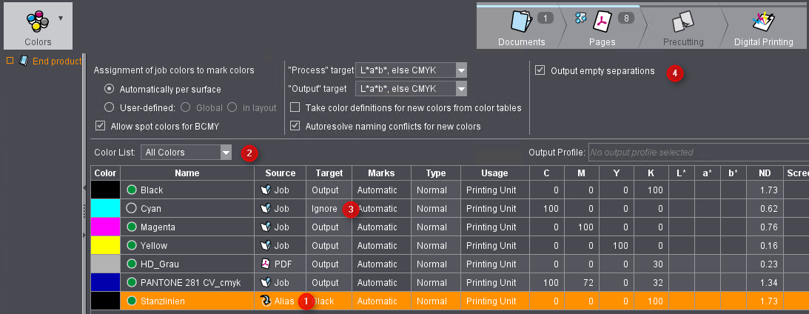Click the green status circle for Magenta
Screen dimensions: 809x314
click(132, 227)
